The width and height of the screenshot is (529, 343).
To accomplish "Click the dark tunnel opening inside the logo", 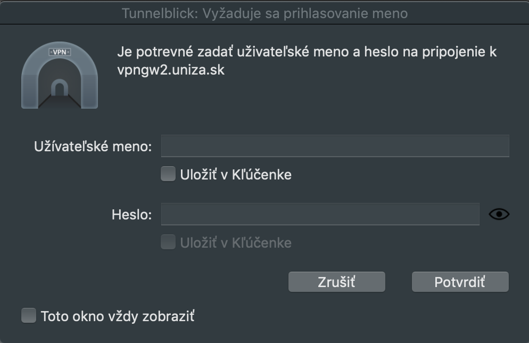I will 60,88.
